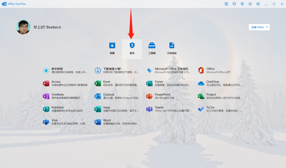Click the Access app icon
Image resolution: width=286 pixels, height=168 pixels.
click(x=46, y=83)
